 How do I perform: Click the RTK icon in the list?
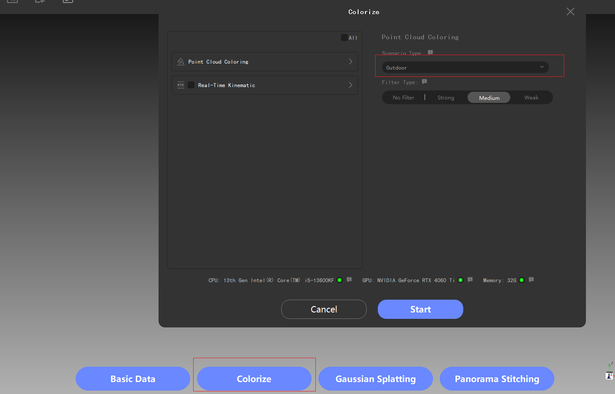[181, 85]
